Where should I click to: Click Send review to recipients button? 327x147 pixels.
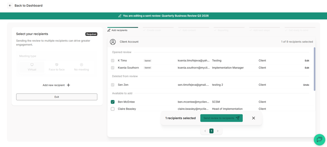tap(221, 118)
